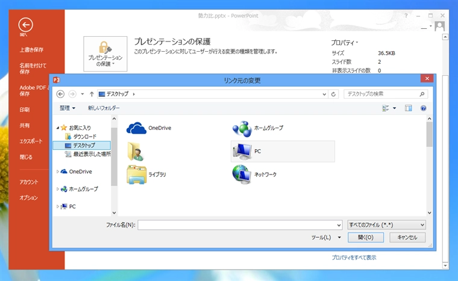Click the デスクトップの検索 search box
Viewport: 458px width, 281px height.
point(386,94)
